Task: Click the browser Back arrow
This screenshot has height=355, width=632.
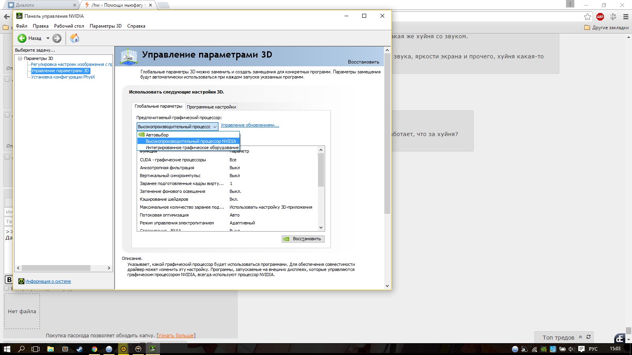Action: (7, 17)
